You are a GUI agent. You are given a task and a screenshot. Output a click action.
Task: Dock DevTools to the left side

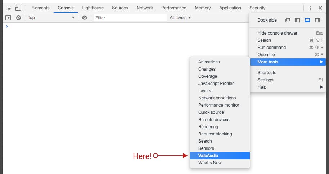[297, 20]
